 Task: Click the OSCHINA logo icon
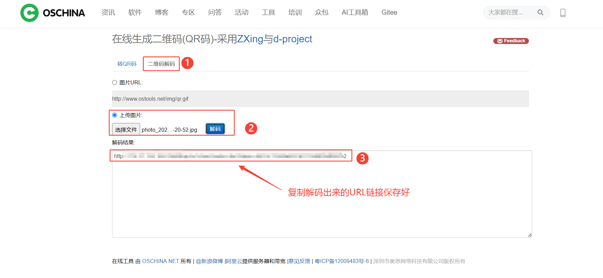click(x=30, y=13)
